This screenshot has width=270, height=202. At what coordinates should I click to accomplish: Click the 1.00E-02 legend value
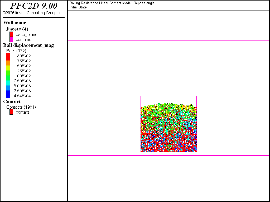click(x=22, y=76)
